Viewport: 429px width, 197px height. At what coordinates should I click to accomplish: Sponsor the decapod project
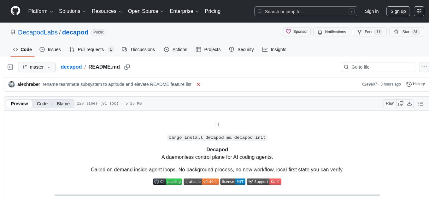297,31
